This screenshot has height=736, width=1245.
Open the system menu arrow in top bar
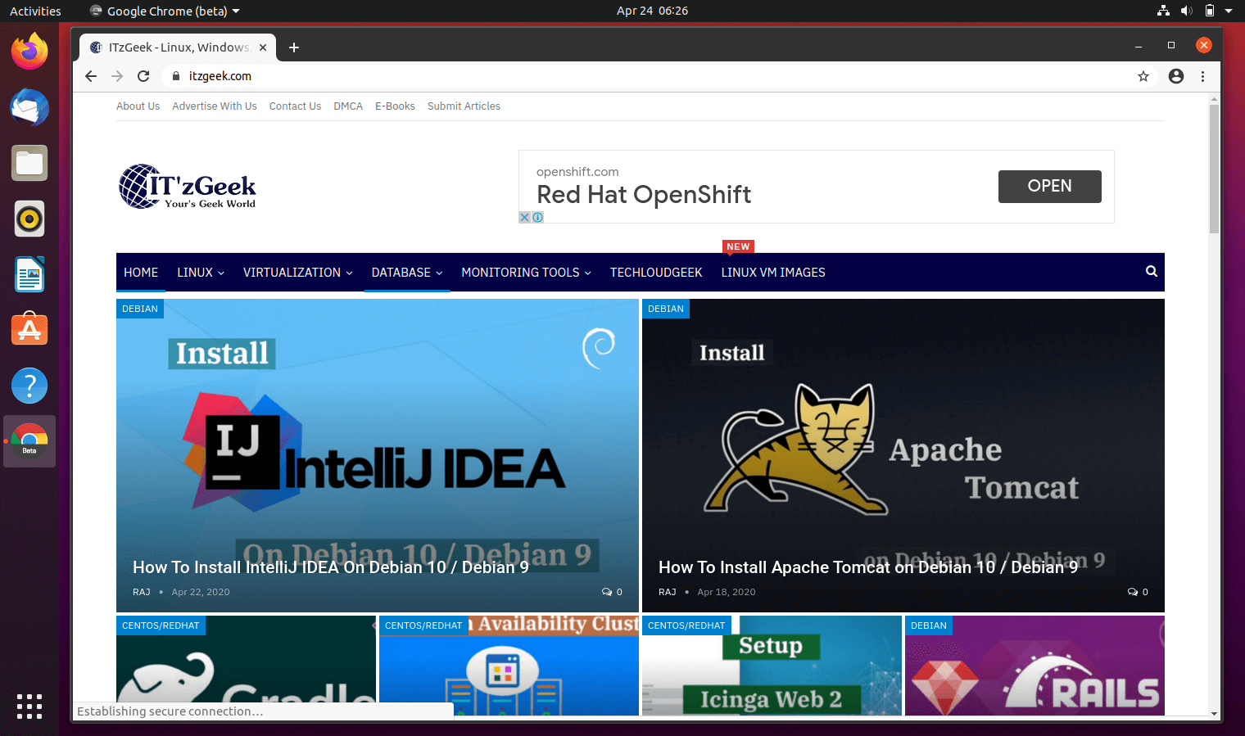click(1229, 11)
